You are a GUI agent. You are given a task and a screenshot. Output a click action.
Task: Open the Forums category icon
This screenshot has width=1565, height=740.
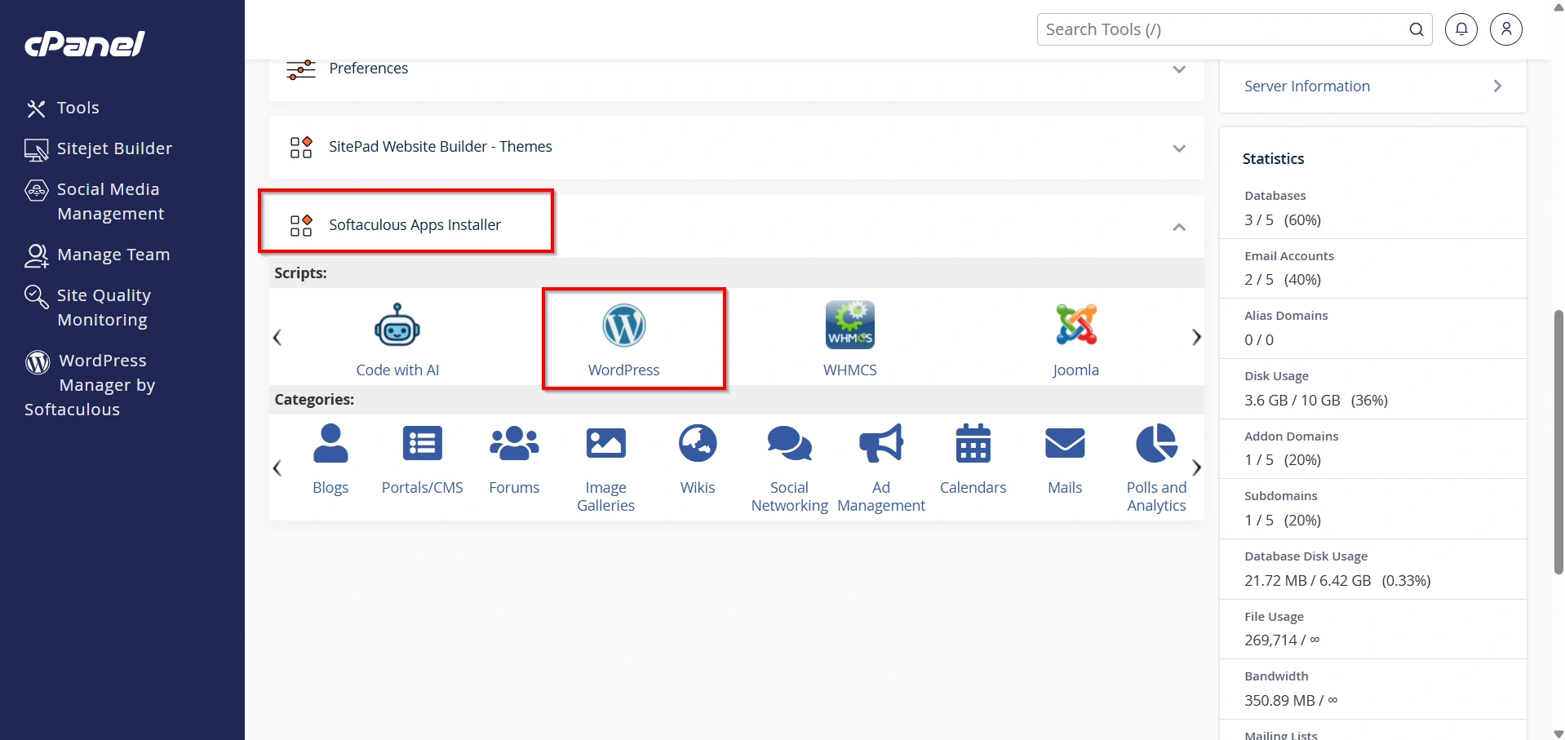click(514, 443)
